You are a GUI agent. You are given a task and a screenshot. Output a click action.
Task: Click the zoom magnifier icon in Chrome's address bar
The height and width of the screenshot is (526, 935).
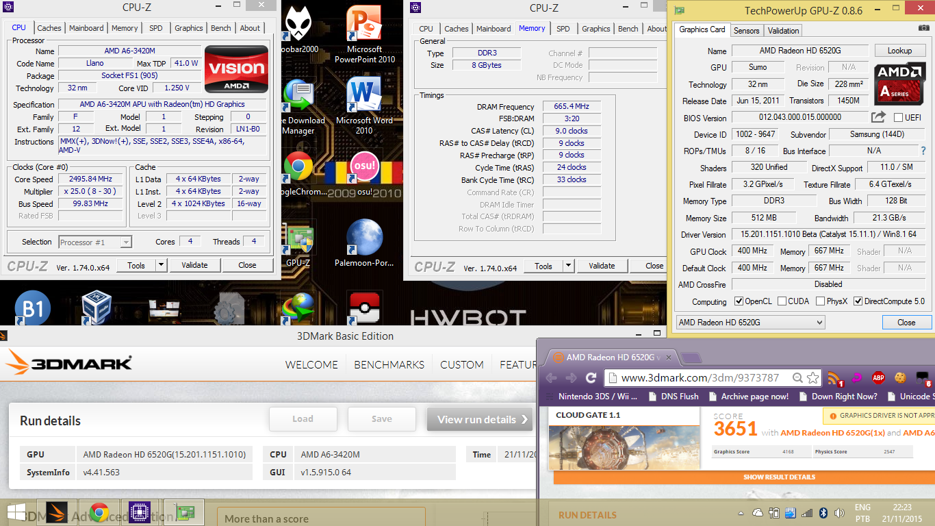[797, 377]
